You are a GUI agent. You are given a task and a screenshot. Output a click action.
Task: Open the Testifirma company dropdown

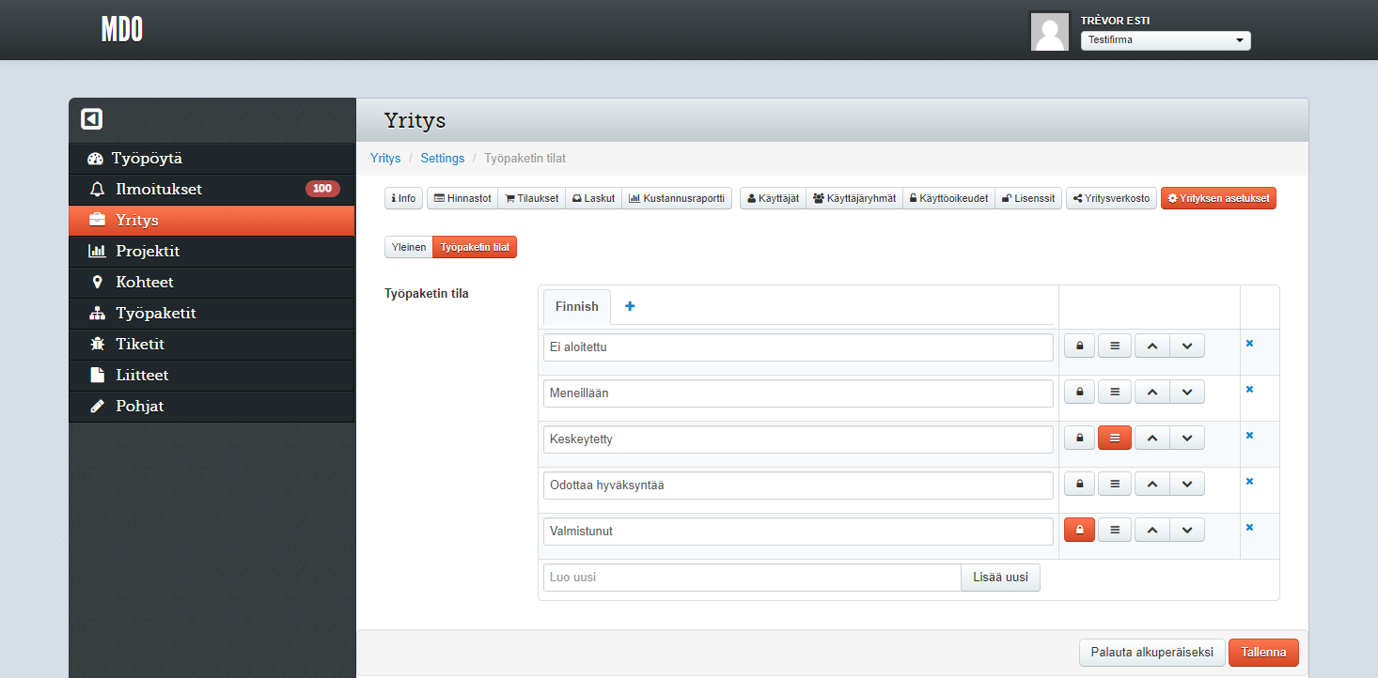coord(1166,40)
